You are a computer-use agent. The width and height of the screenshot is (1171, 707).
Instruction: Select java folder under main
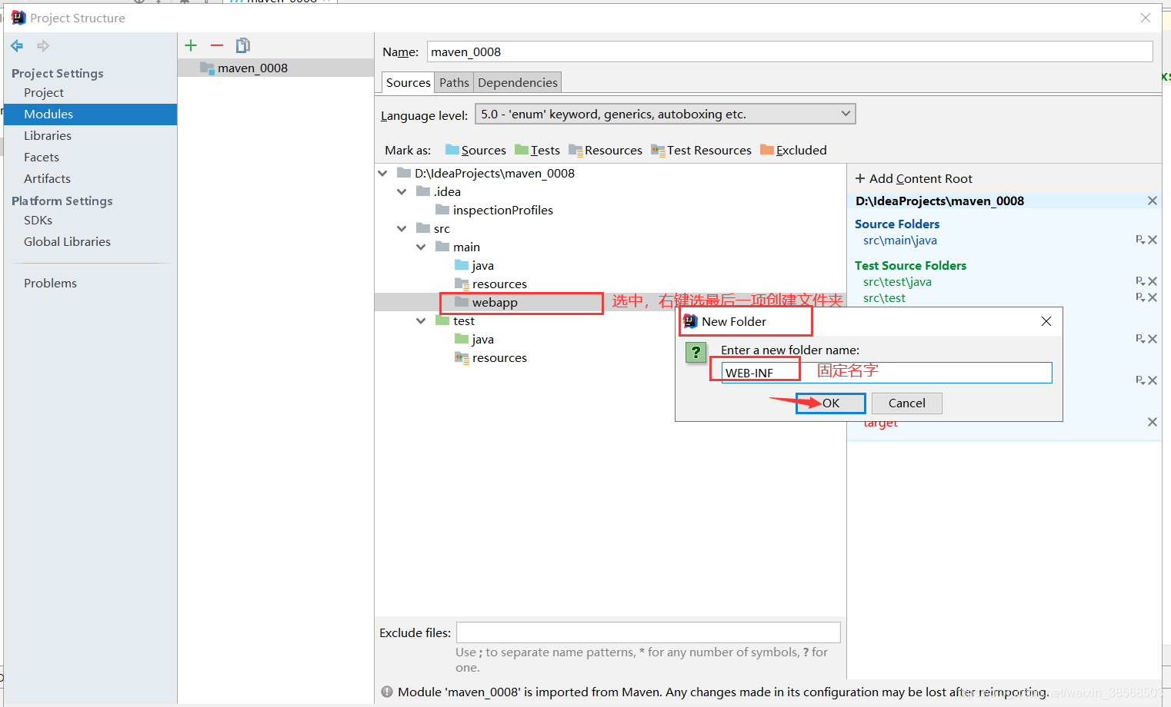coord(482,265)
